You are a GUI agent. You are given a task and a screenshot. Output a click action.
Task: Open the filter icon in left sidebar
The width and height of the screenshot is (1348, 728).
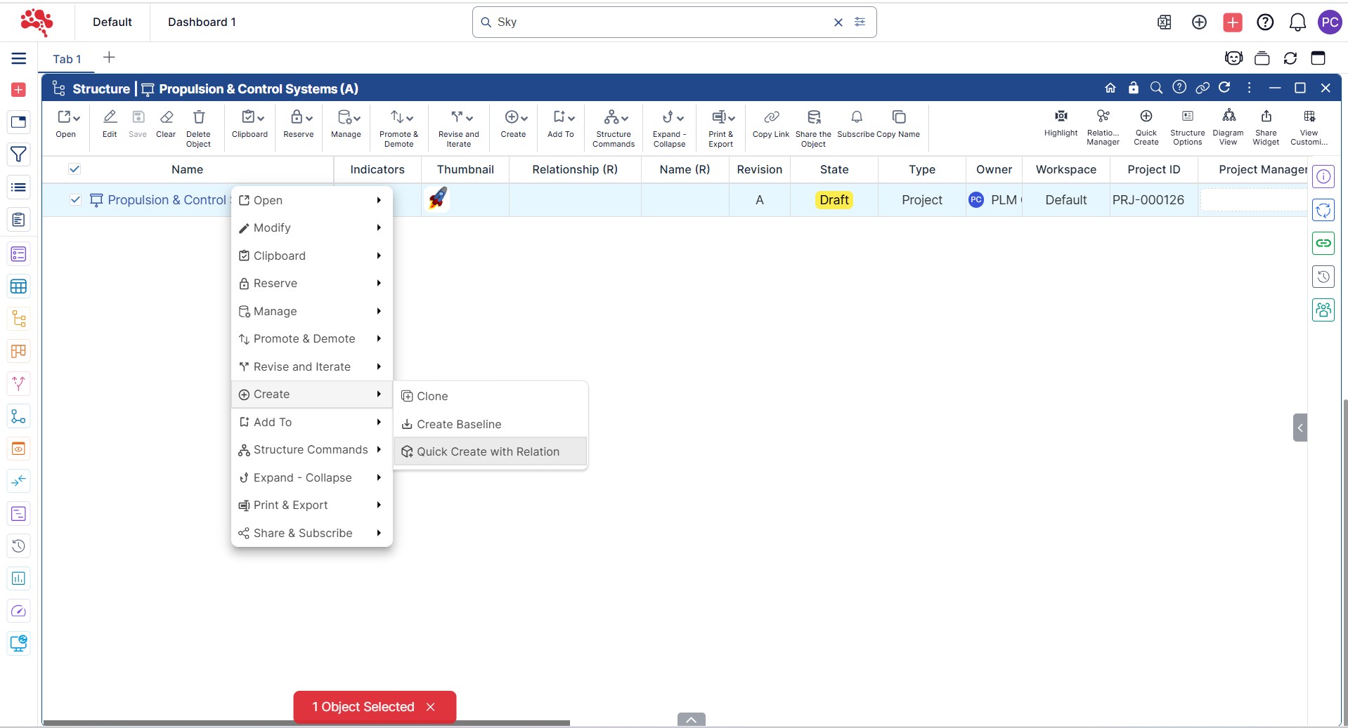click(19, 154)
